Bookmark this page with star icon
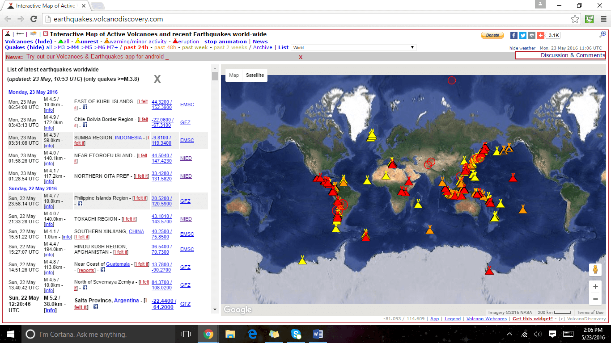The height and width of the screenshot is (343, 611). pos(575,19)
